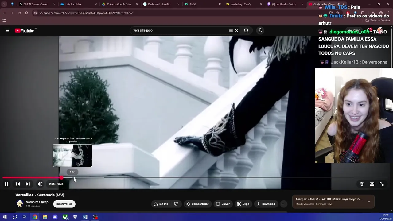Download the video
This screenshot has width=393, height=221.
[x=266, y=204]
